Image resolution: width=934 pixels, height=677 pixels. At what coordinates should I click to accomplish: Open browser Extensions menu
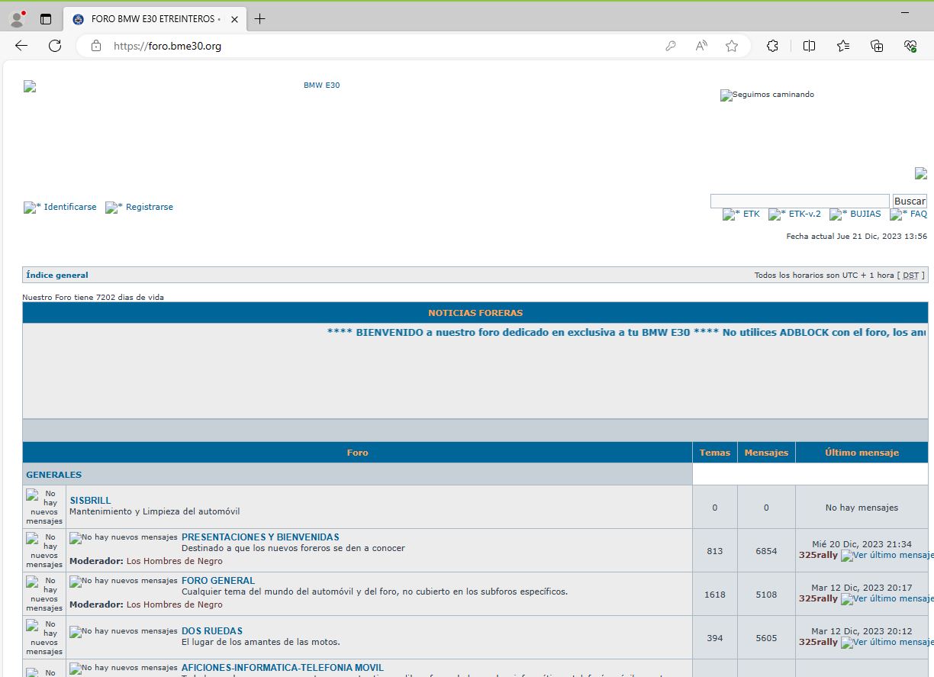click(772, 46)
